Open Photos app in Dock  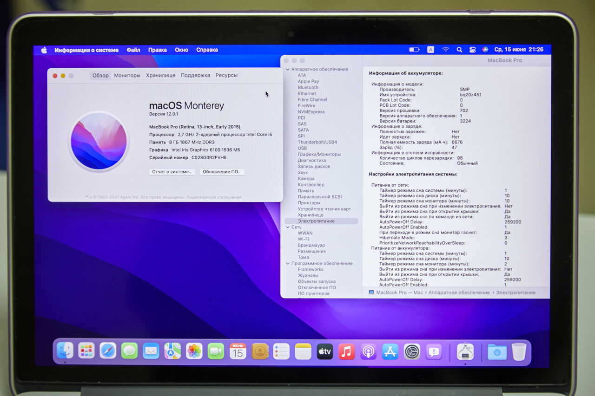(194, 351)
